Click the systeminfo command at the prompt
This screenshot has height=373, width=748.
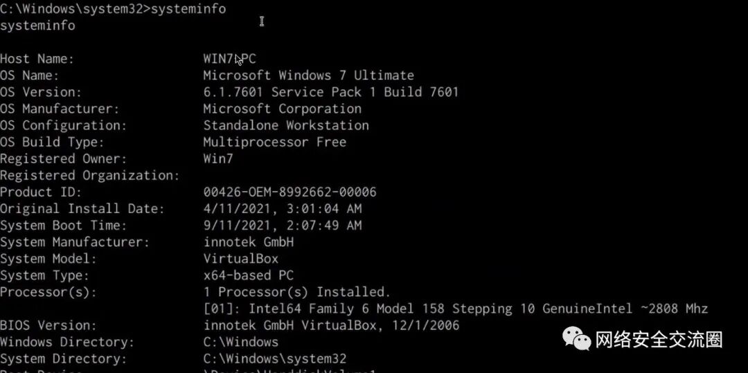tap(188, 9)
